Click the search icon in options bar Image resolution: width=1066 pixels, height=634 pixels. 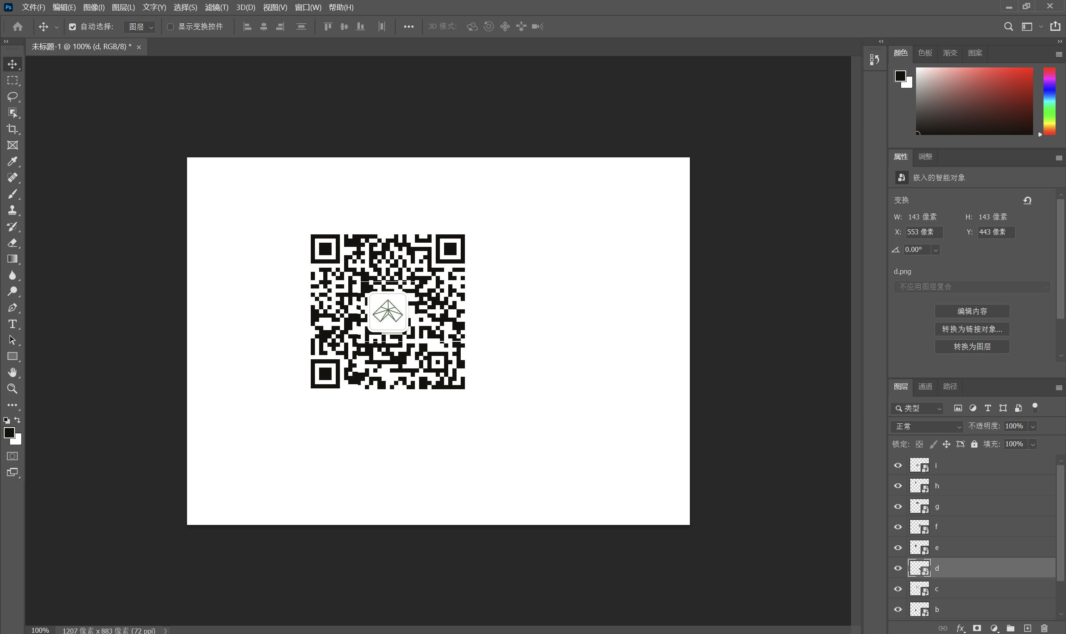coord(1008,27)
